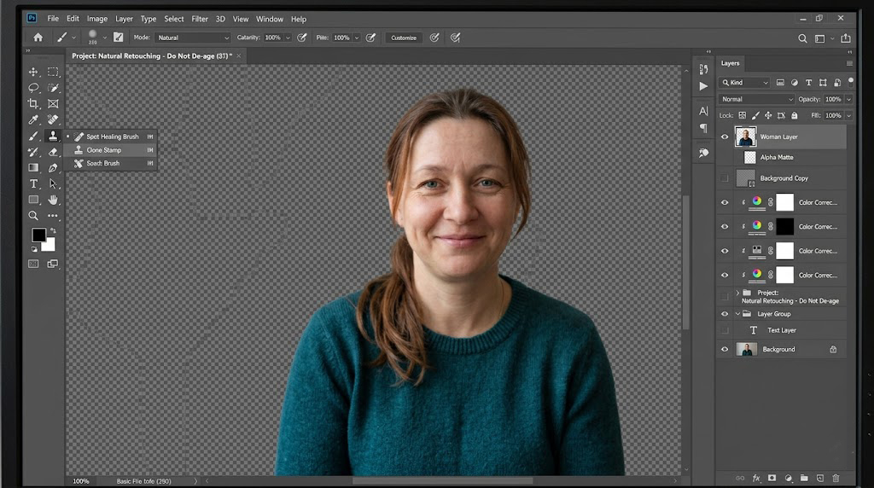Select the Rectangular Marquee tool

point(53,72)
